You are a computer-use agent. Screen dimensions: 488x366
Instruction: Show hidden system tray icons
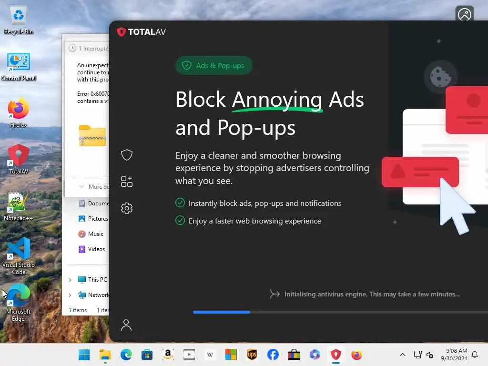402,355
